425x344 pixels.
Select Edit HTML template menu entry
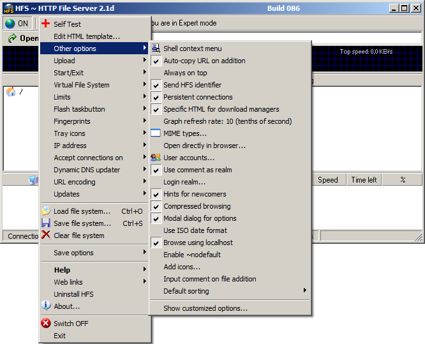point(87,36)
